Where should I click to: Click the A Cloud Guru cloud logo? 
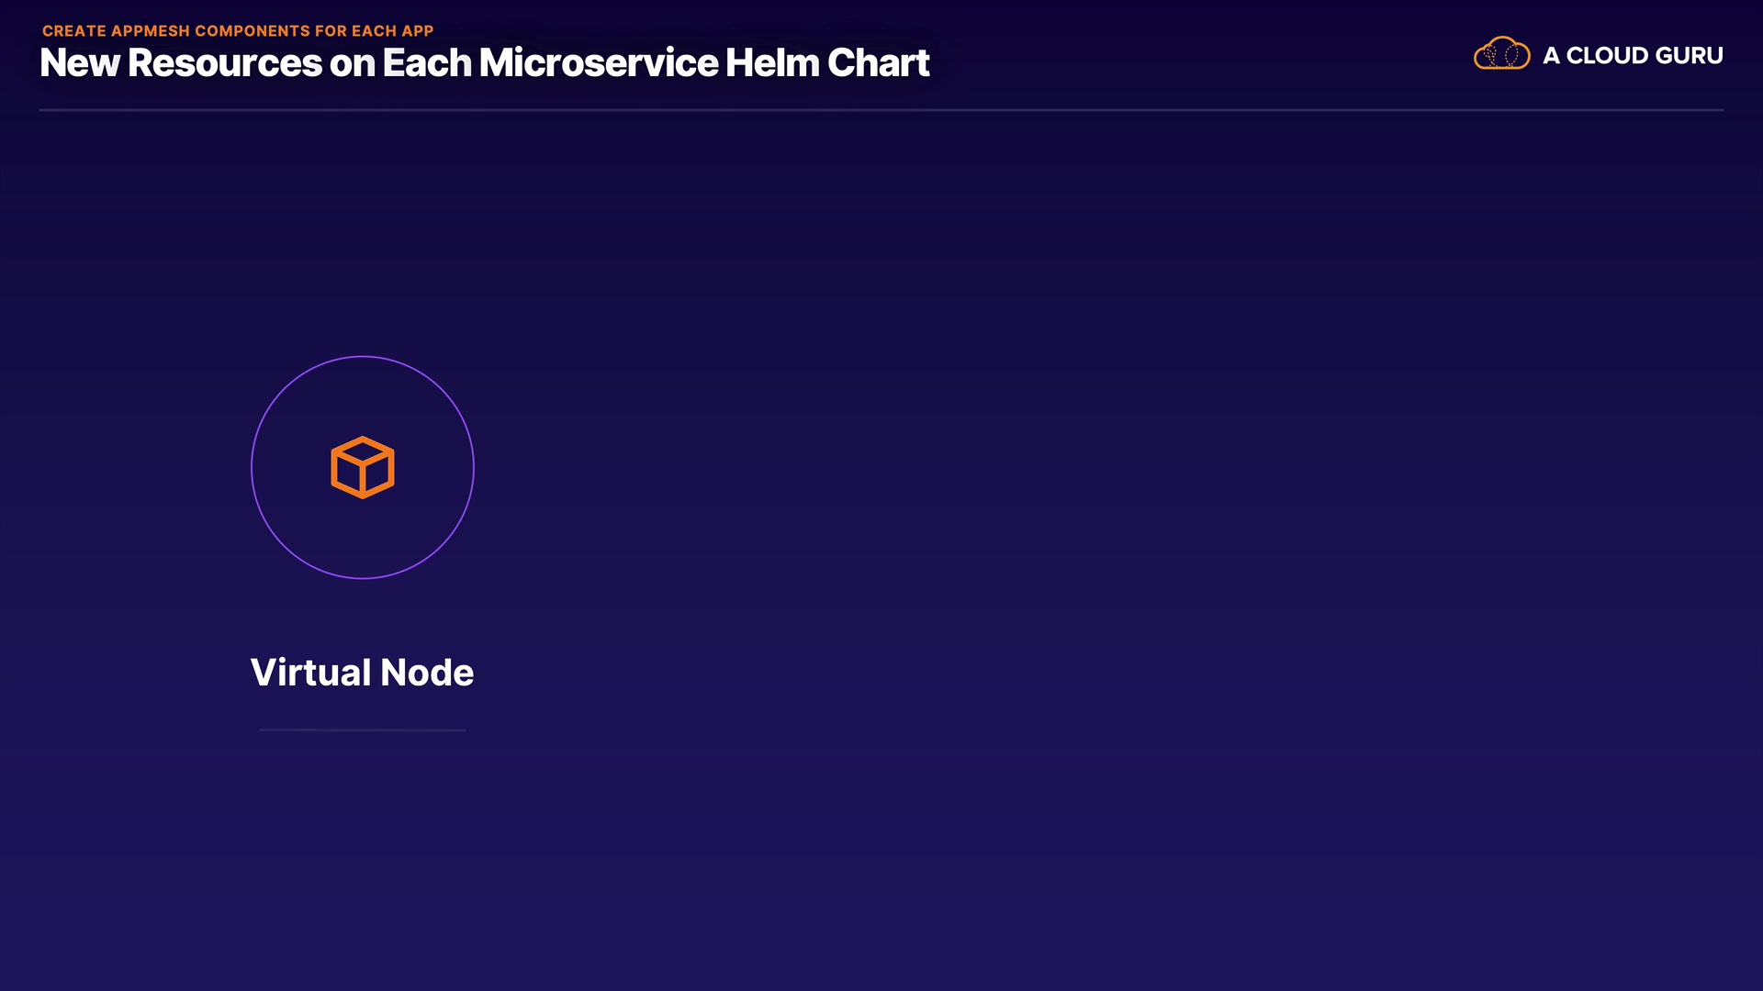[x=1501, y=54]
